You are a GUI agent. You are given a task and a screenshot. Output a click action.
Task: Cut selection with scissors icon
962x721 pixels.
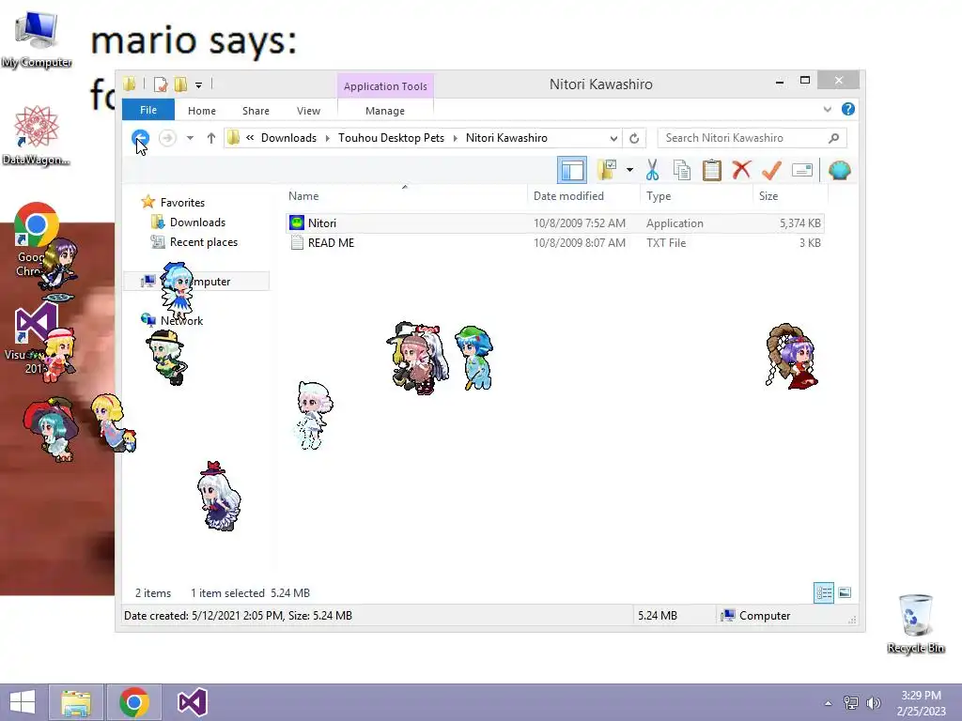click(x=652, y=170)
